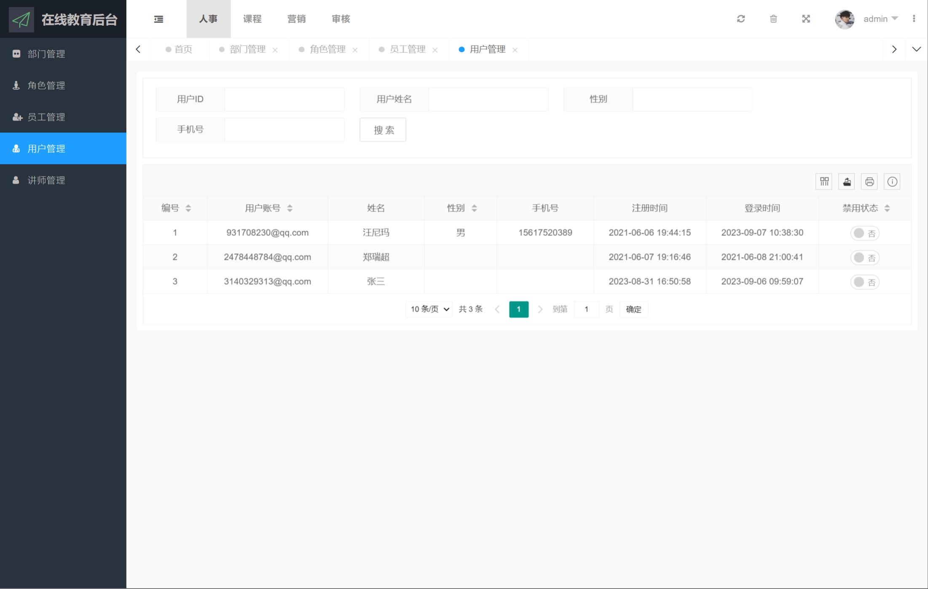Toggle the disabled status for user 郑瑞超
928x589 pixels.
tap(864, 257)
